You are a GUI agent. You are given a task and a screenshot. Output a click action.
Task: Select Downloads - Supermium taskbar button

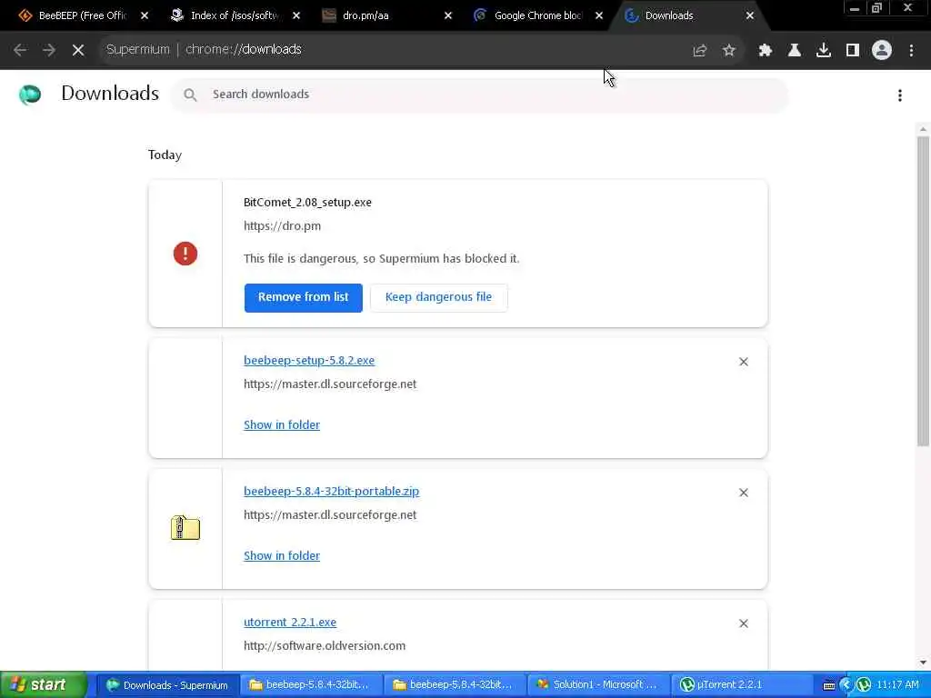point(167,685)
